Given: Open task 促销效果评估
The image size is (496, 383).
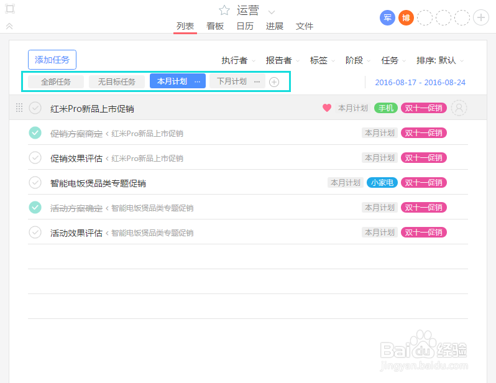Looking at the screenshot, I should 76,159.
